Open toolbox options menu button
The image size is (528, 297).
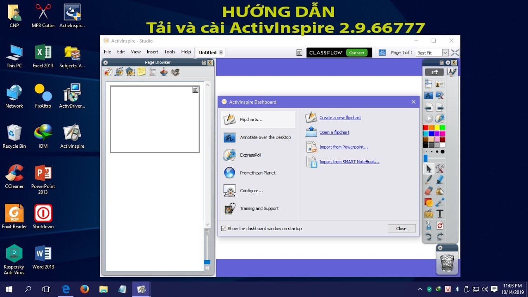pyautogui.click(x=441, y=63)
